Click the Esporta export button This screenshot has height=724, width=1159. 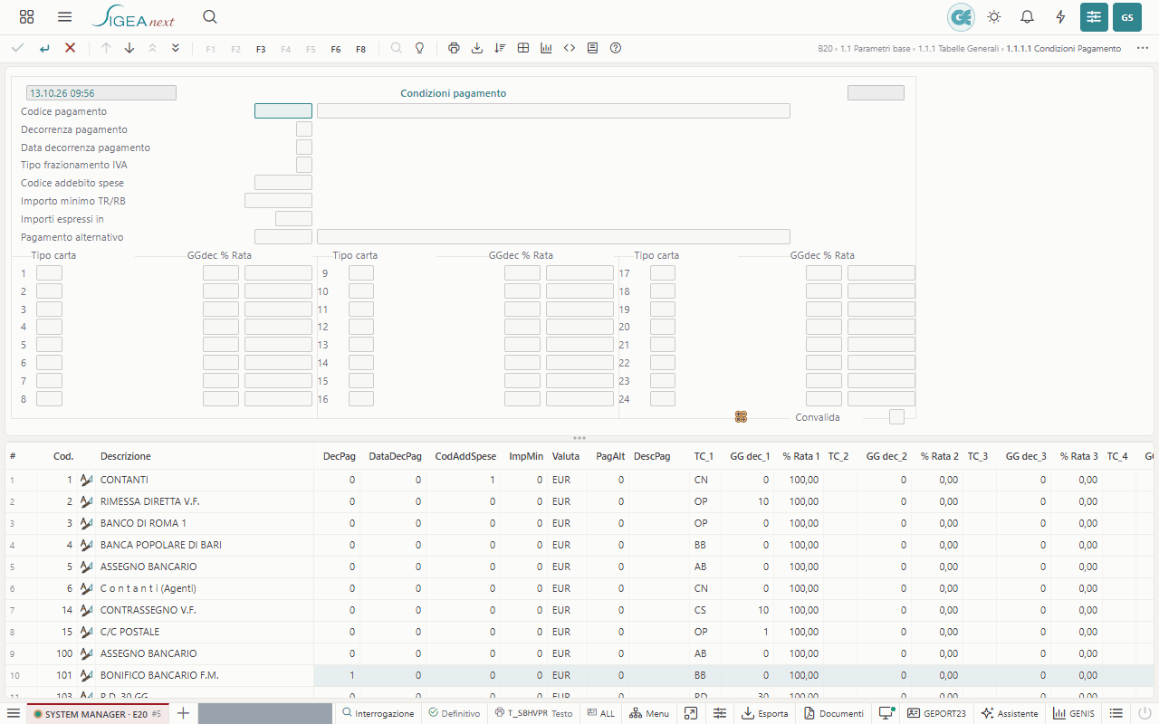765,713
